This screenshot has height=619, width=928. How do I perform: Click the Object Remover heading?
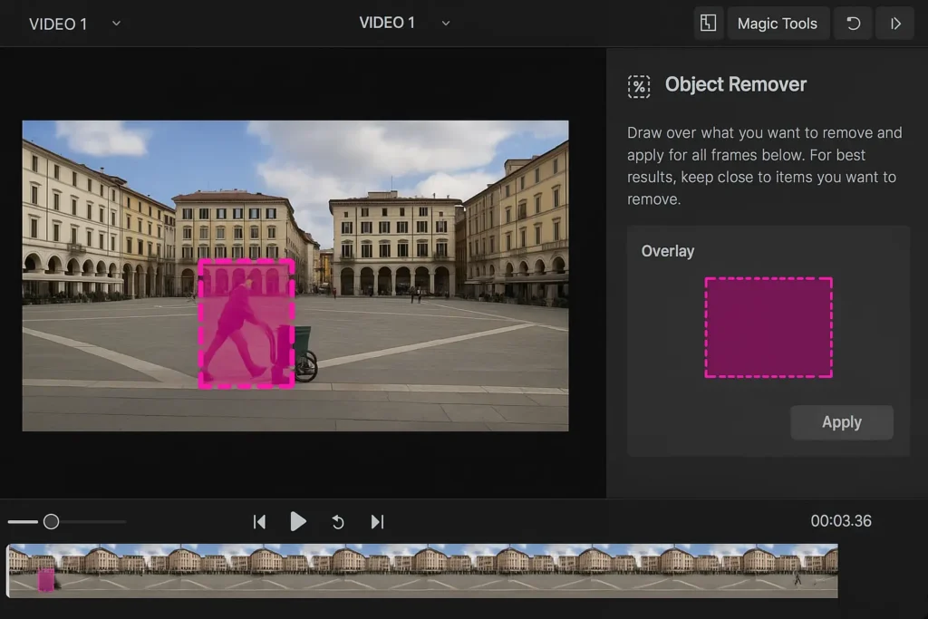click(736, 84)
